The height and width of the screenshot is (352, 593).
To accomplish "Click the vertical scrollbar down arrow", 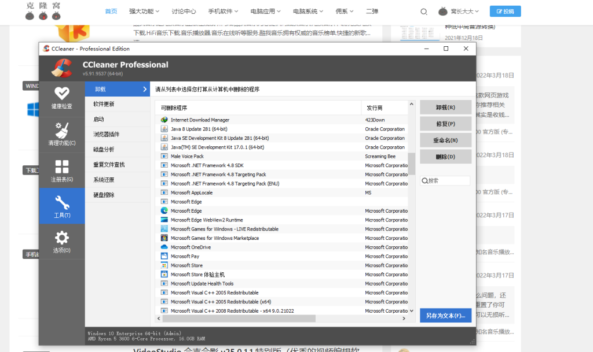I will (412, 311).
